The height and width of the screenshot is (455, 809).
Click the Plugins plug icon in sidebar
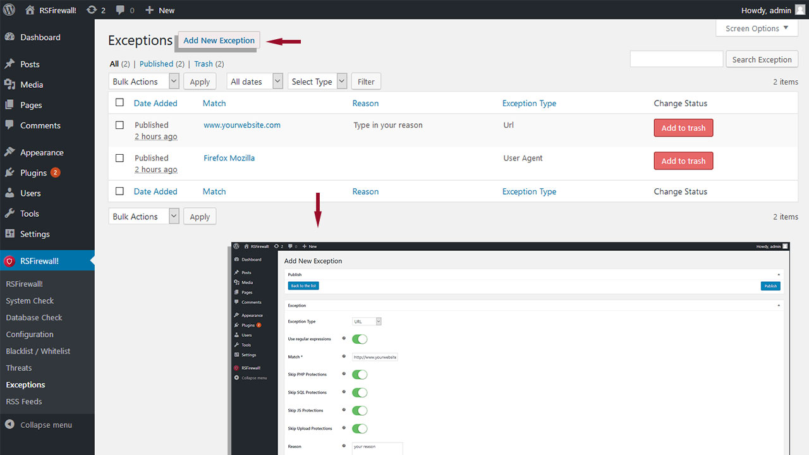tap(9, 173)
